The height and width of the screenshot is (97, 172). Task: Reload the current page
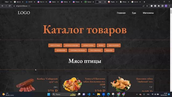click(x=10, y=6)
